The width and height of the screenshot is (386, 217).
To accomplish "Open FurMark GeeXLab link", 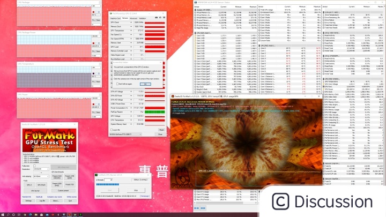I will pos(39,197).
